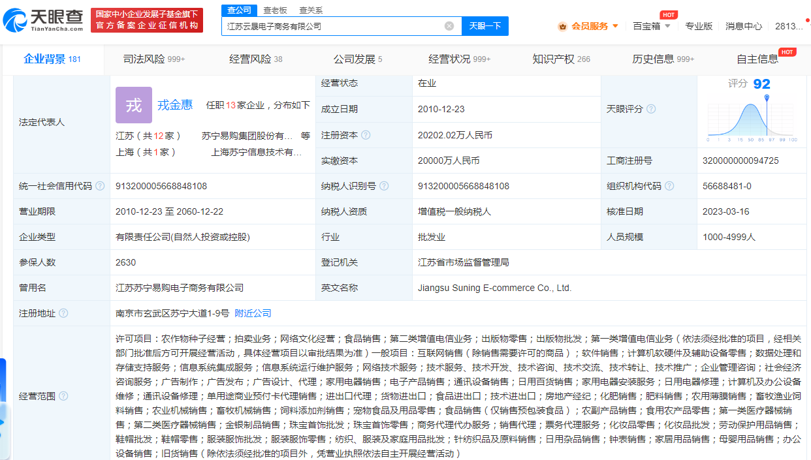This screenshot has width=811, height=460.
Task: Select credit code 913200005668848108 under 统一社会信用代码
Action: [x=161, y=186]
